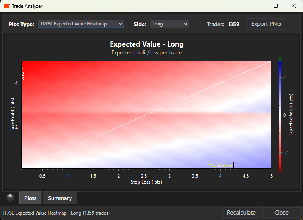The width and height of the screenshot is (303, 220).
Task: Click the Recalculate button
Action: pyautogui.click(x=241, y=213)
